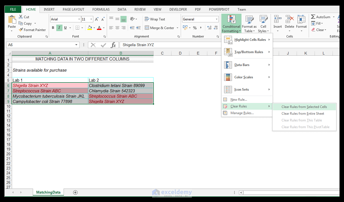Open the Fill Color dropdown arrow
The height and width of the screenshot is (202, 344).
tap(94, 28)
